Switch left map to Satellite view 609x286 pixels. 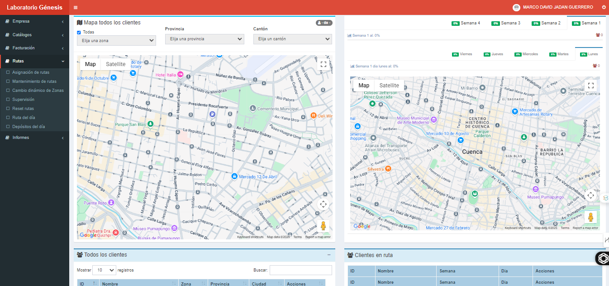click(115, 64)
